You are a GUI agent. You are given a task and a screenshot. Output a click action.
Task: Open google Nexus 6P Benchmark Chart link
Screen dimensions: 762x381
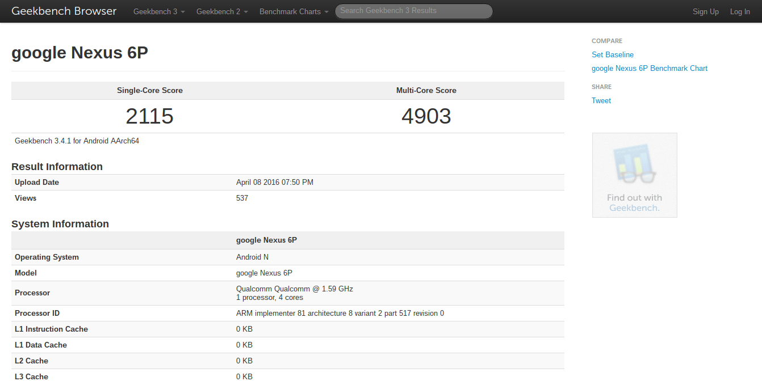tap(650, 68)
